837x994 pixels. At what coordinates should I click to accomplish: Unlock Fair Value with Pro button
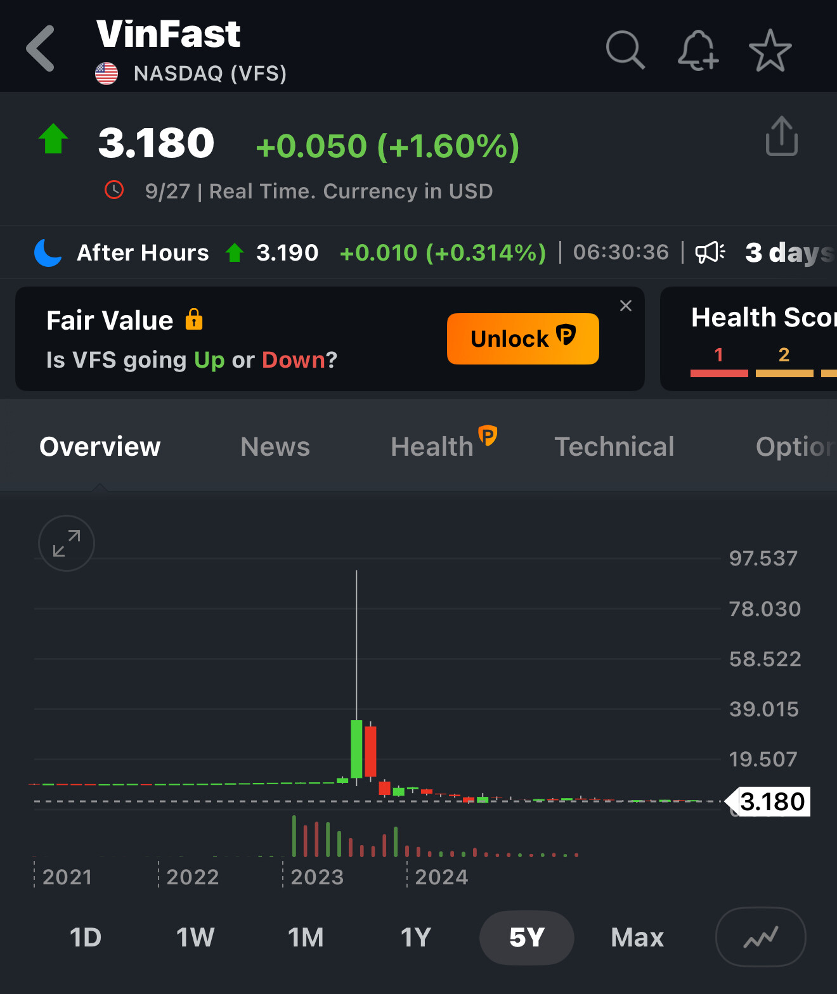523,339
